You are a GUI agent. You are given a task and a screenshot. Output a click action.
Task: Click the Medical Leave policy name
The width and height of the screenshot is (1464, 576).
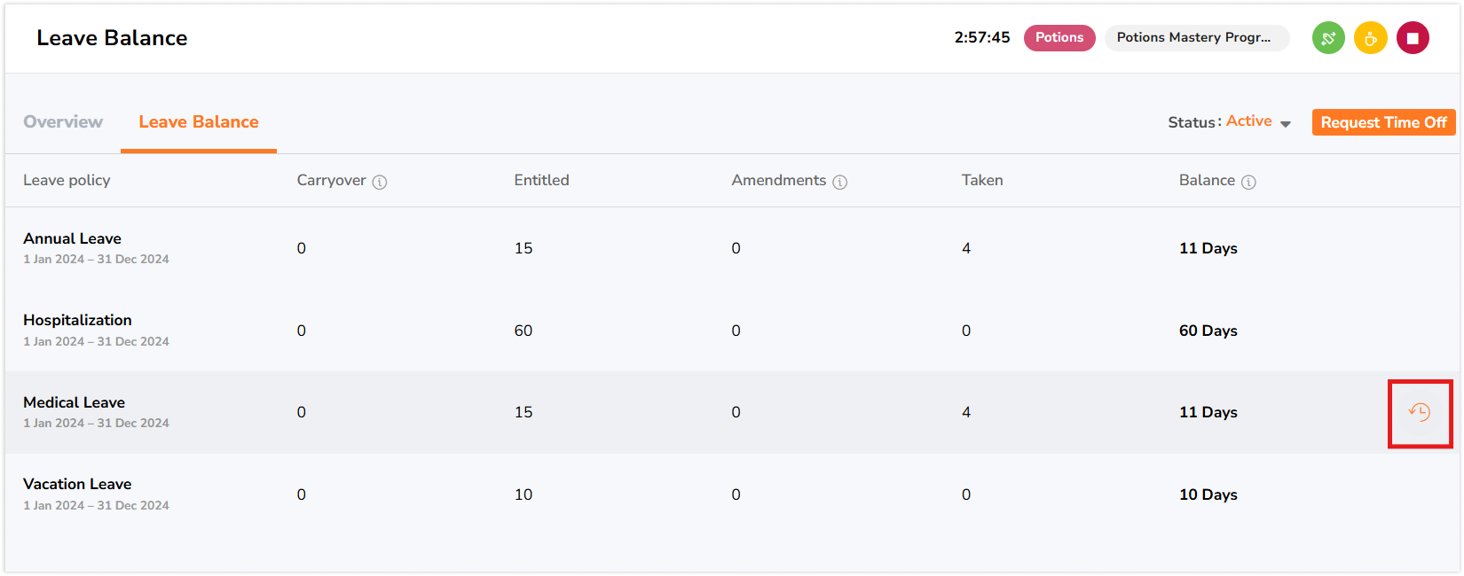pyautogui.click(x=74, y=402)
